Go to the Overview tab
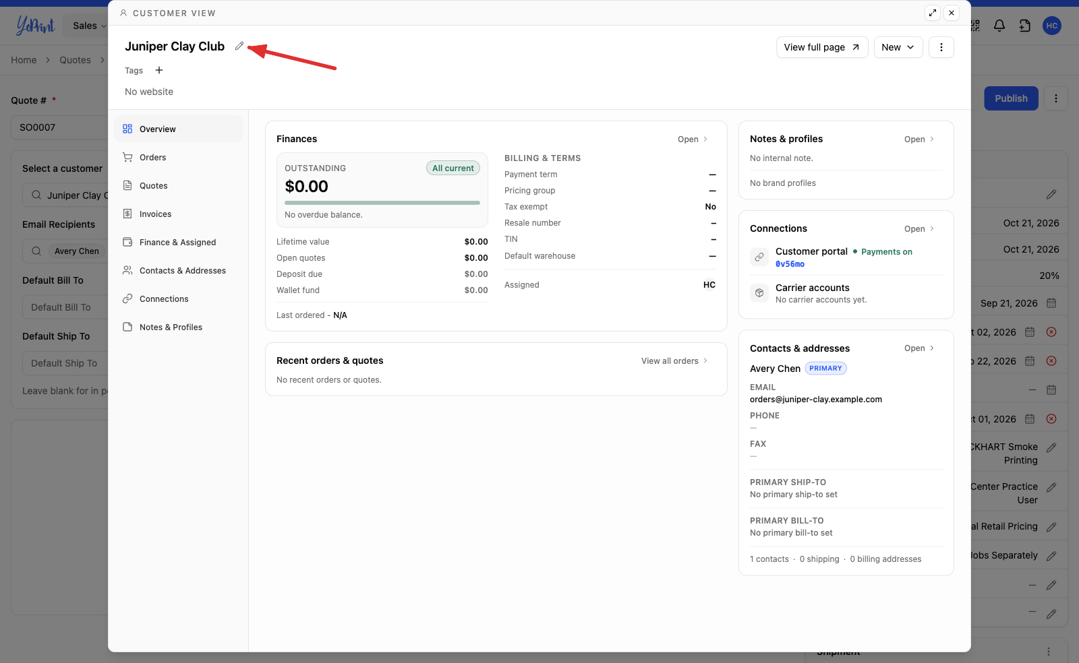The image size is (1079, 663). 178,129
